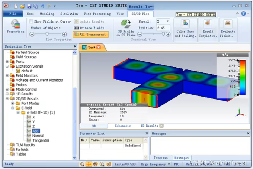Click the Animate Fields icon
This screenshot has width=253, height=169.
[76, 28]
